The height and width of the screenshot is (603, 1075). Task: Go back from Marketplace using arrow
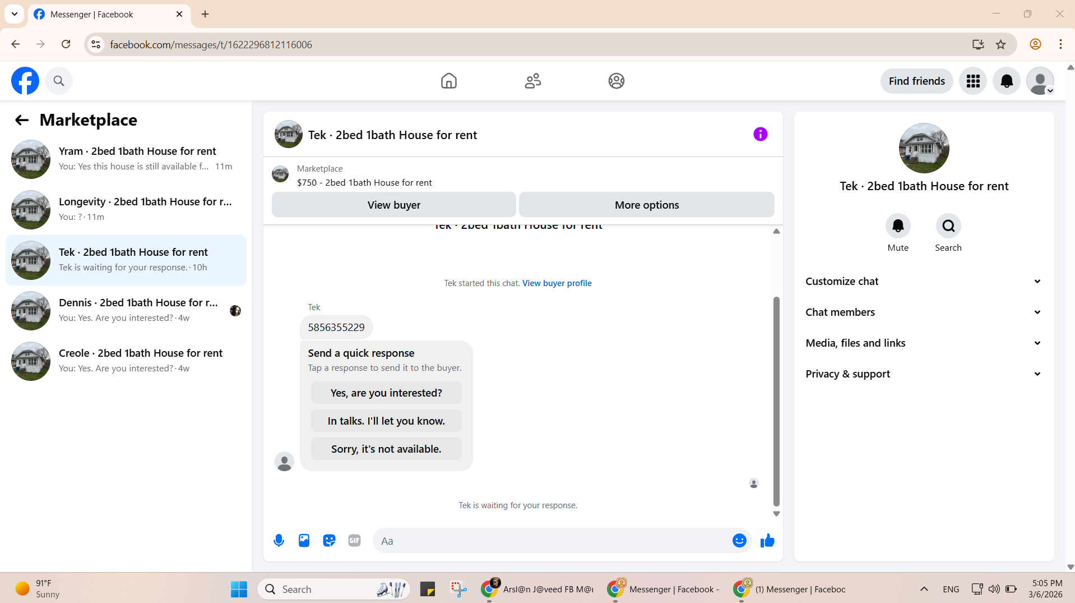[21, 120]
